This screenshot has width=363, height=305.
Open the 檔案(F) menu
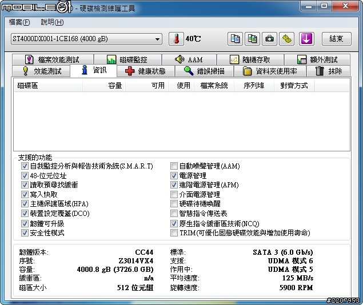pos(19,22)
